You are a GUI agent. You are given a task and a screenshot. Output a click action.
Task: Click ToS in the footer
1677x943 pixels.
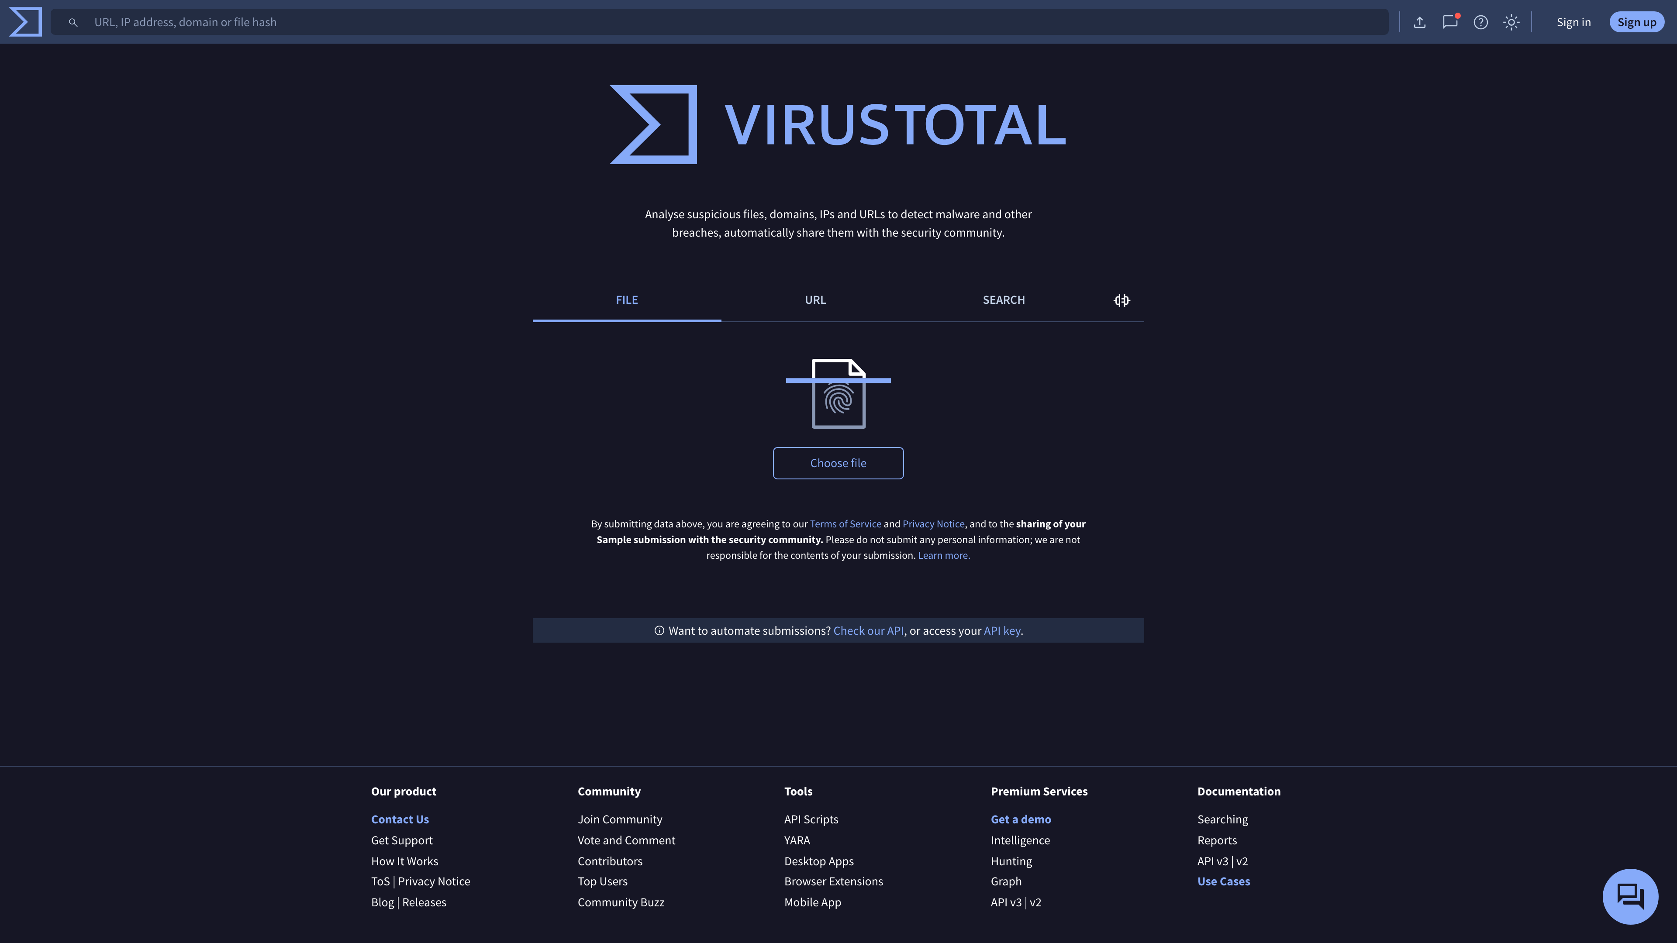380,881
